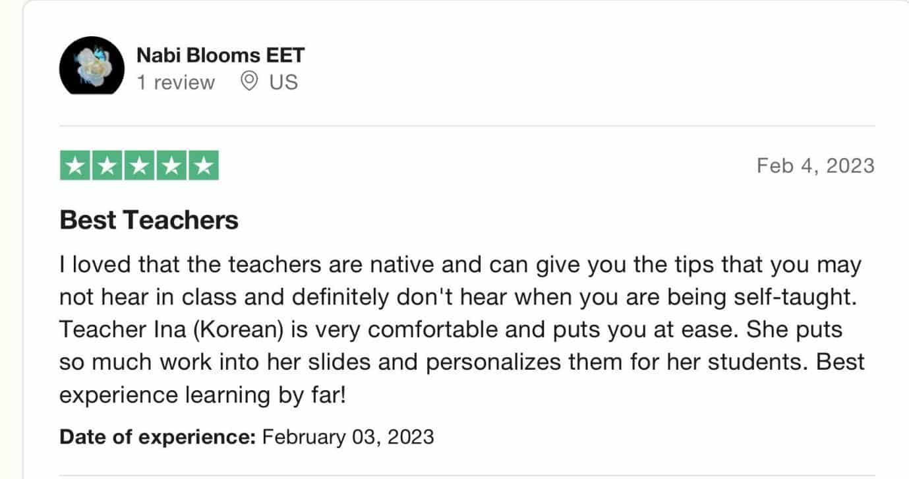The image size is (909, 479).
Task: Click the US country label
Action: [283, 82]
